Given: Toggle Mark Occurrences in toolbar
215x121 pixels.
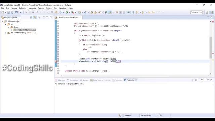Looking at the screenshot, I should point(110,12).
